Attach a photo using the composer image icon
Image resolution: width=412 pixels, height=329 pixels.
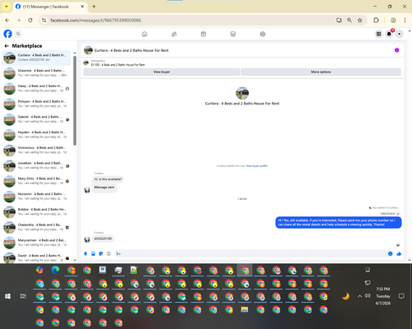(93, 254)
